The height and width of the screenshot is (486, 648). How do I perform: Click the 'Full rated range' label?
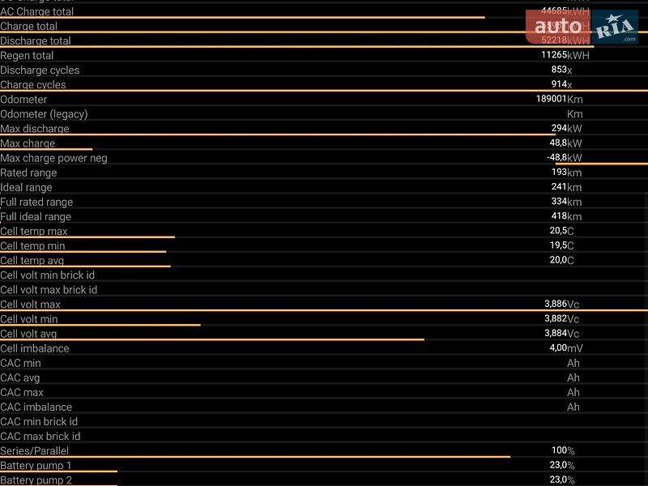(x=36, y=202)
